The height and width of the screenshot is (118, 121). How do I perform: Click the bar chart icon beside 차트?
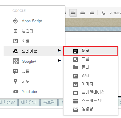(x=15, y=41)
